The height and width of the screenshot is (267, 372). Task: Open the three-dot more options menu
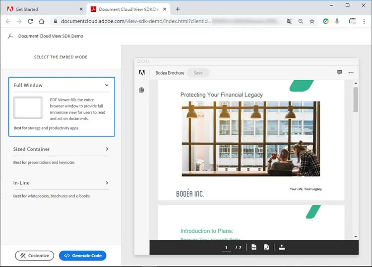(351, 73)
